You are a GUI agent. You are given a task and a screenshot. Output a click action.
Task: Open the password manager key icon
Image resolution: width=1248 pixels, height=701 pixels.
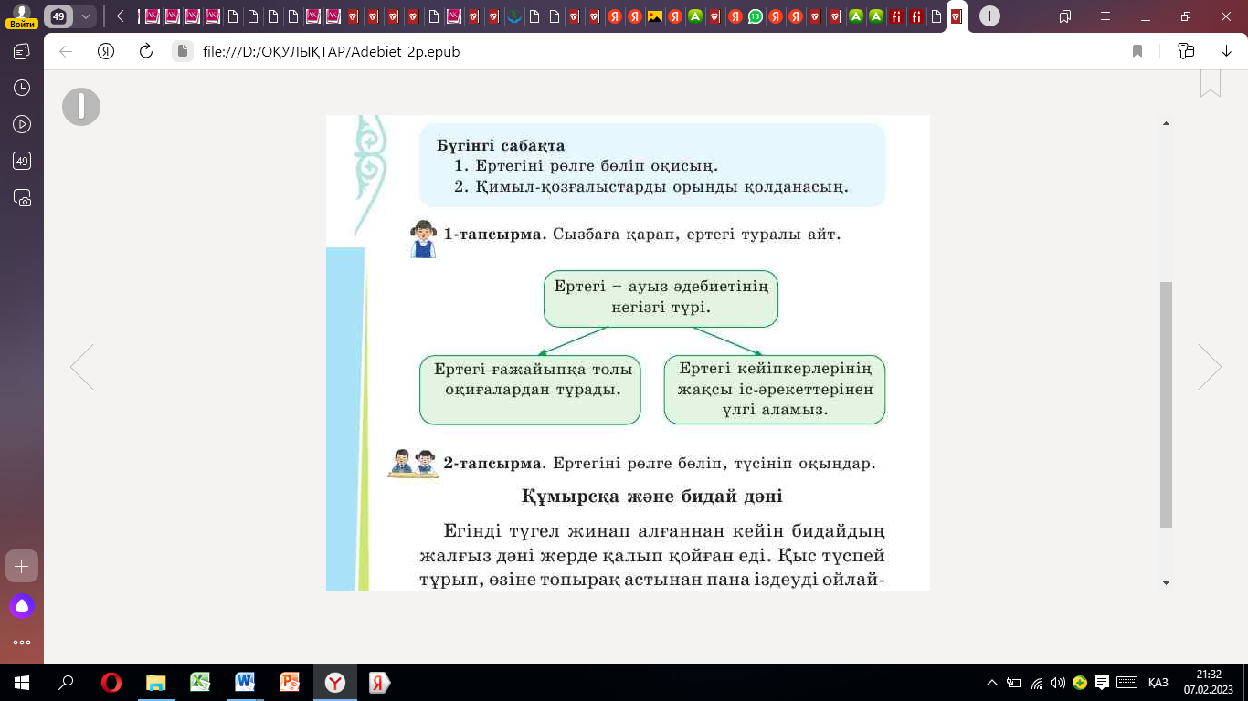(x=1187, y=52)
